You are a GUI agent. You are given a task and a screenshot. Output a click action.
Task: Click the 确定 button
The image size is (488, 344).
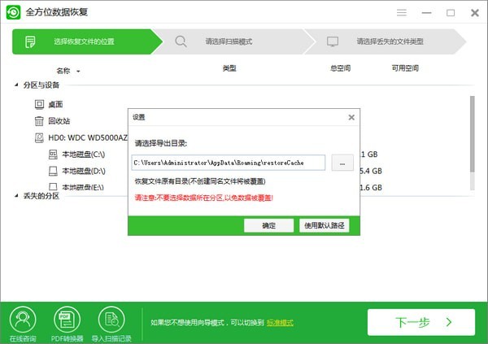click(x=268, y=225)
